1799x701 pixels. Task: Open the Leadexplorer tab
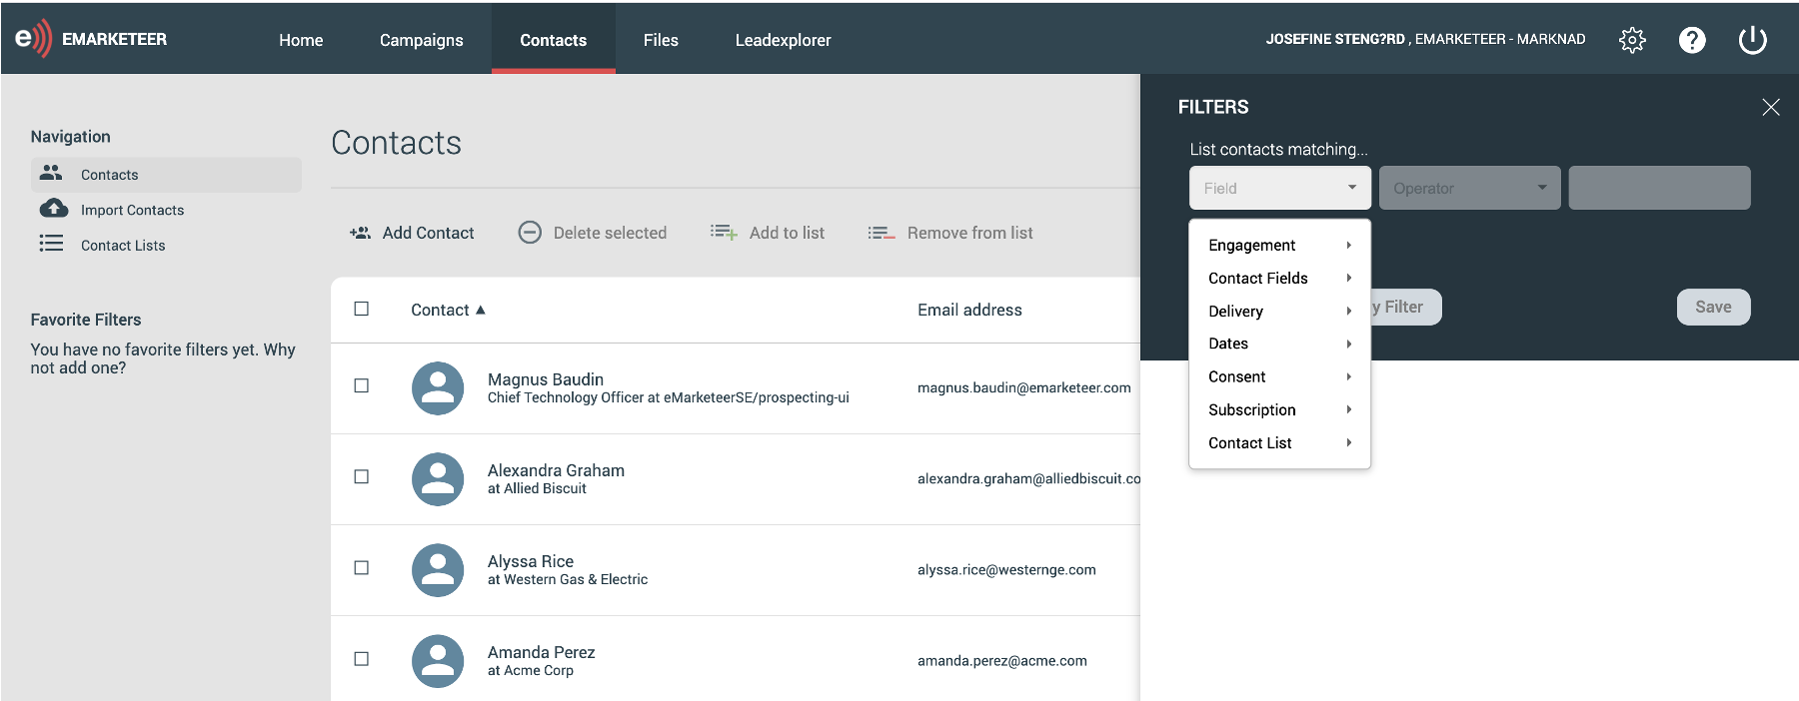(784, 40)
